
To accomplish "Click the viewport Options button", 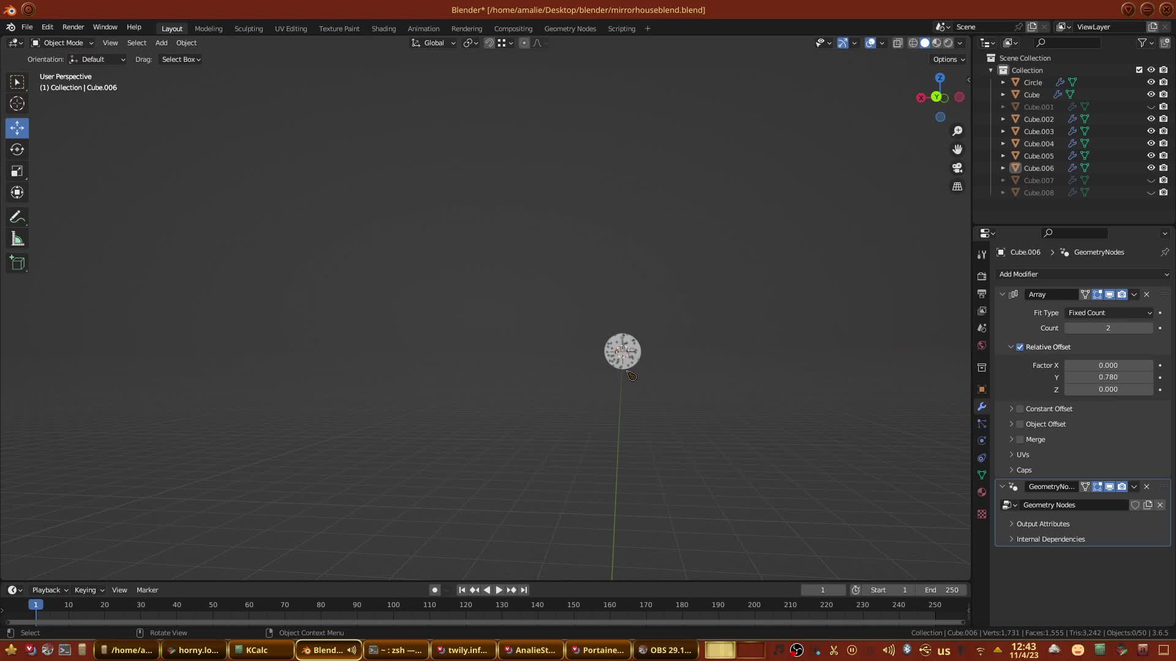I will pyautogui.click(x=948, y=59).
